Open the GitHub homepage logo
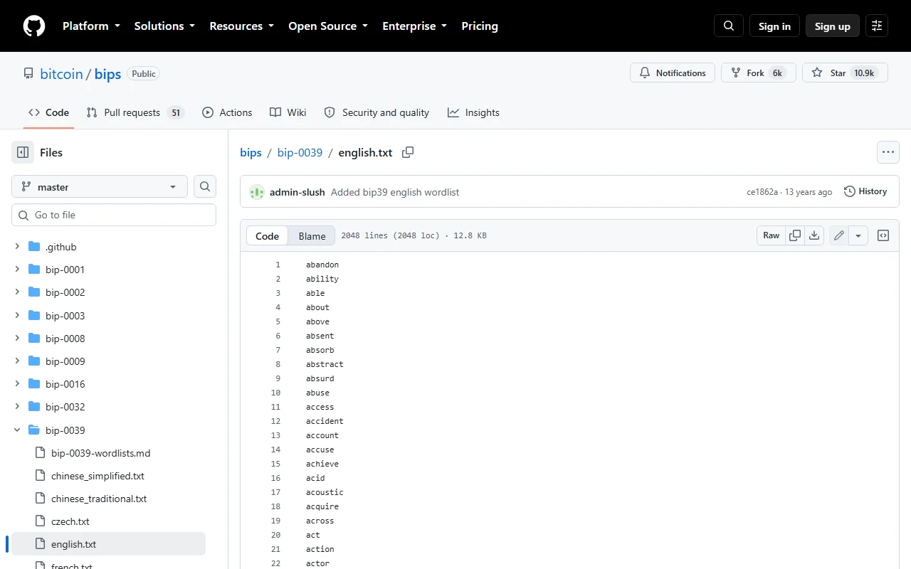The image size is (911, 569). coord(34,26)
